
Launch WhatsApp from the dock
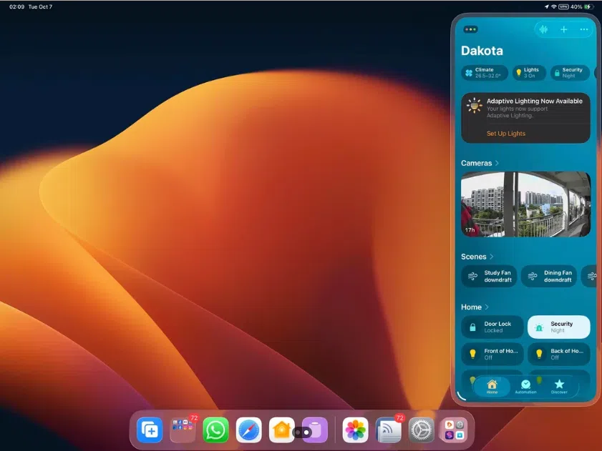215,430
